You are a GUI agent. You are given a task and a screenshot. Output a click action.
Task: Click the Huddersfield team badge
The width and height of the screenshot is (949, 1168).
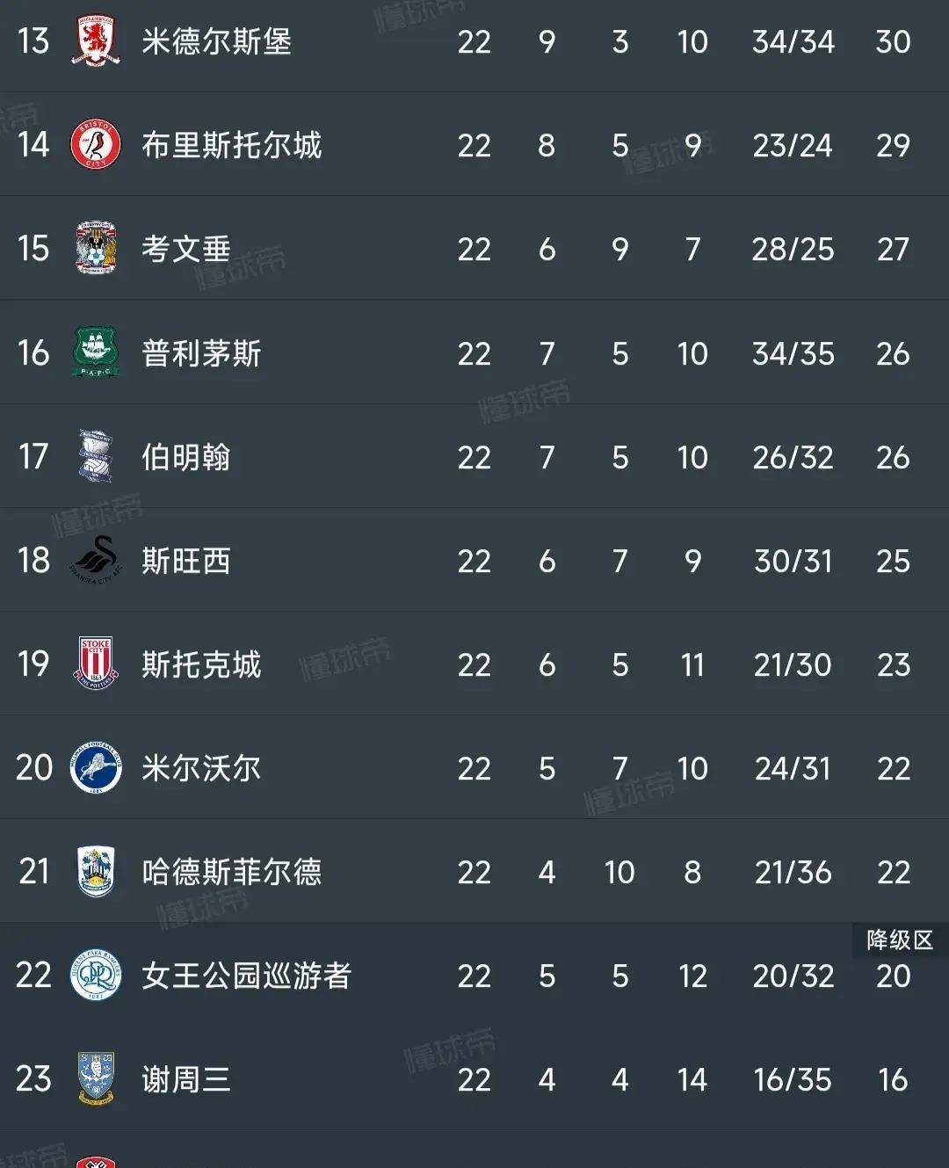[97, 873]
